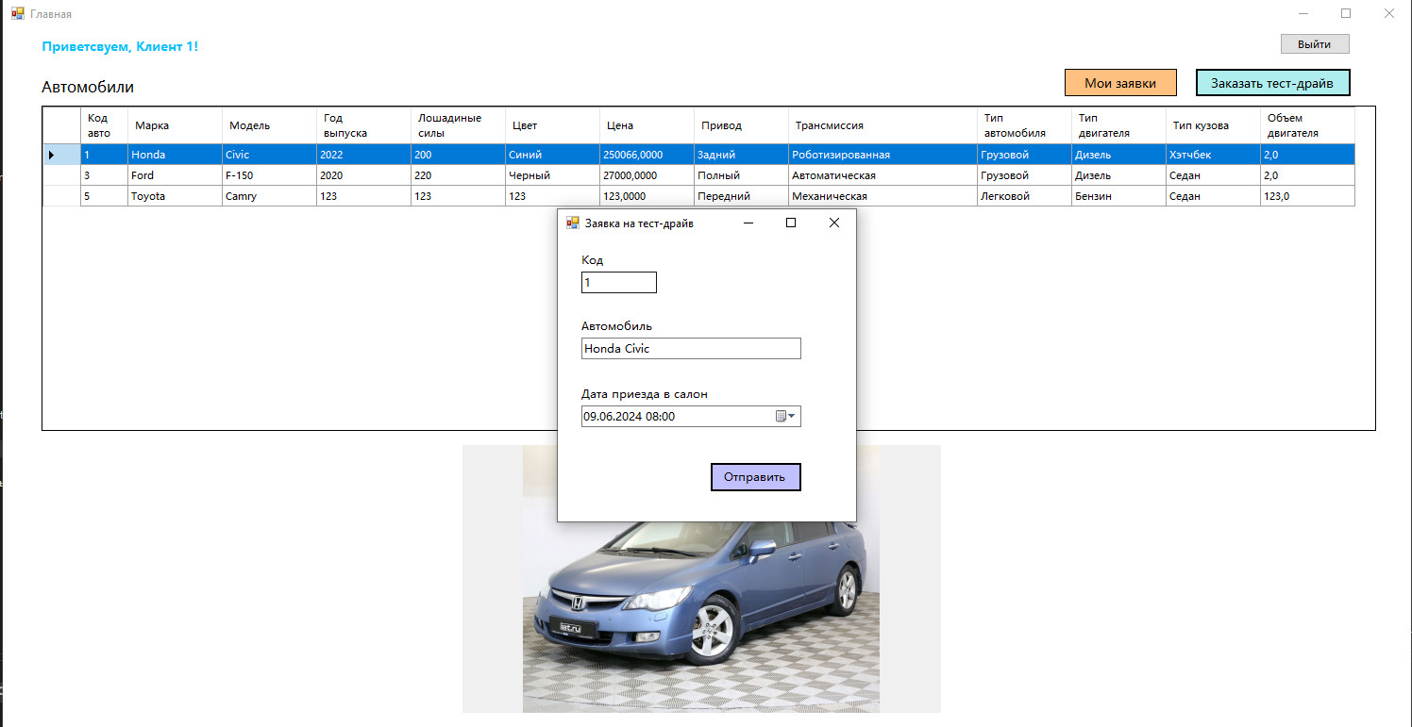Select the Синий color cell
1412x727 pixels.
[552, 155]
